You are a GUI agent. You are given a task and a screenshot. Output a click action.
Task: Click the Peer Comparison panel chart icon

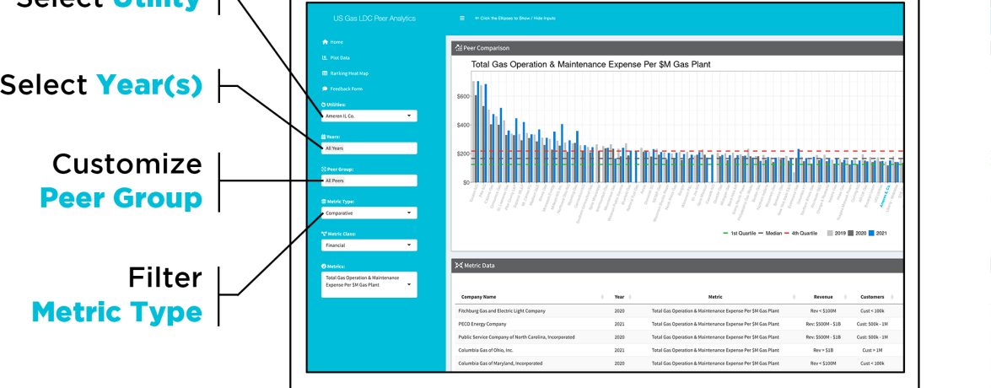(458, 48)
